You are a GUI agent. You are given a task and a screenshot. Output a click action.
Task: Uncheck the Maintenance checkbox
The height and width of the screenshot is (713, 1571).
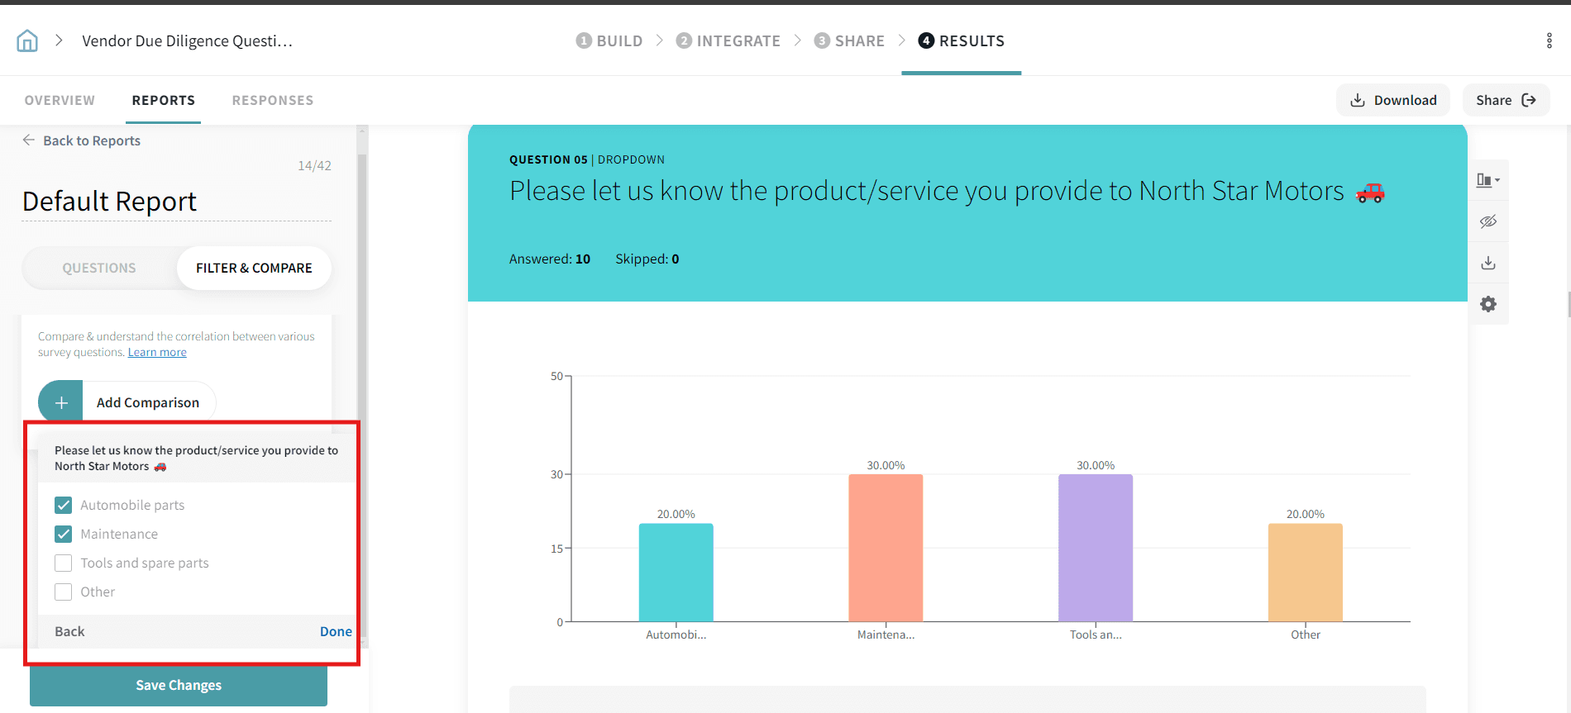(64, 534)
